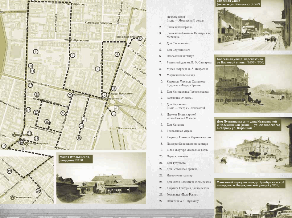The image size is (292, 218).
Task: Click legend entry 'Знаменская церковь'
Action: tap(179, 27)
